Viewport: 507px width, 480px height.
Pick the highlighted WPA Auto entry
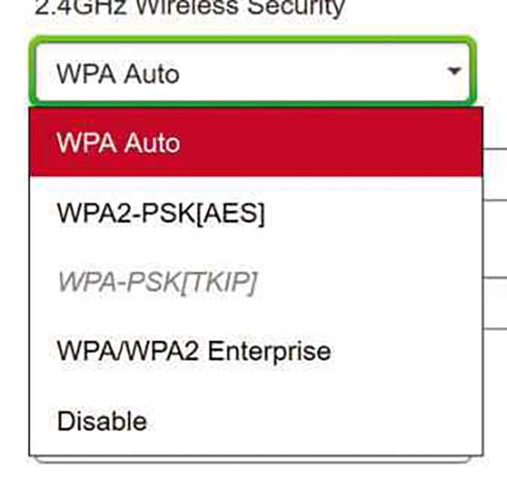(256, 142)
